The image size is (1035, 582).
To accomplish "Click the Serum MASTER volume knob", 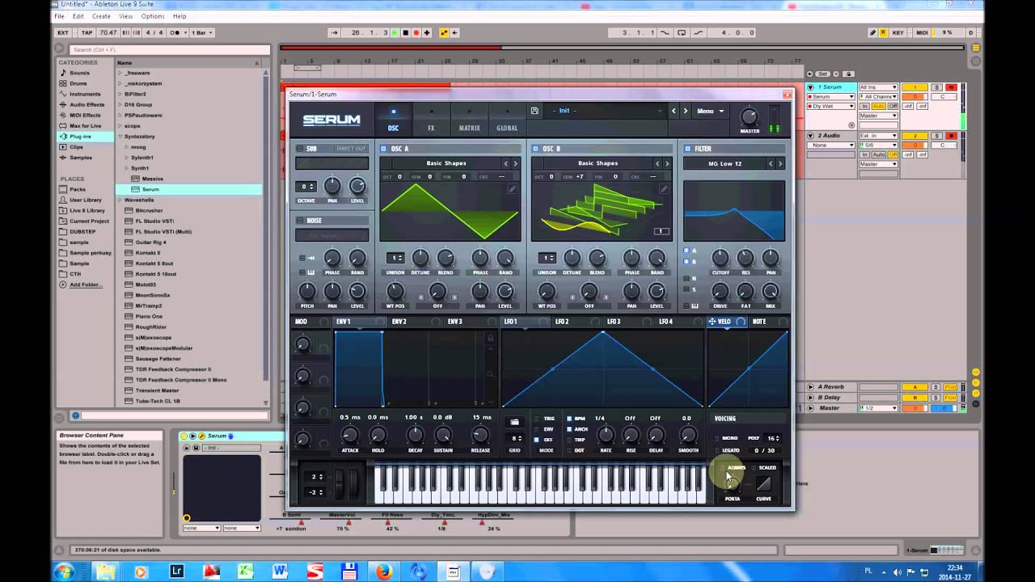I will pyautogui.click(x=750, y=116).
